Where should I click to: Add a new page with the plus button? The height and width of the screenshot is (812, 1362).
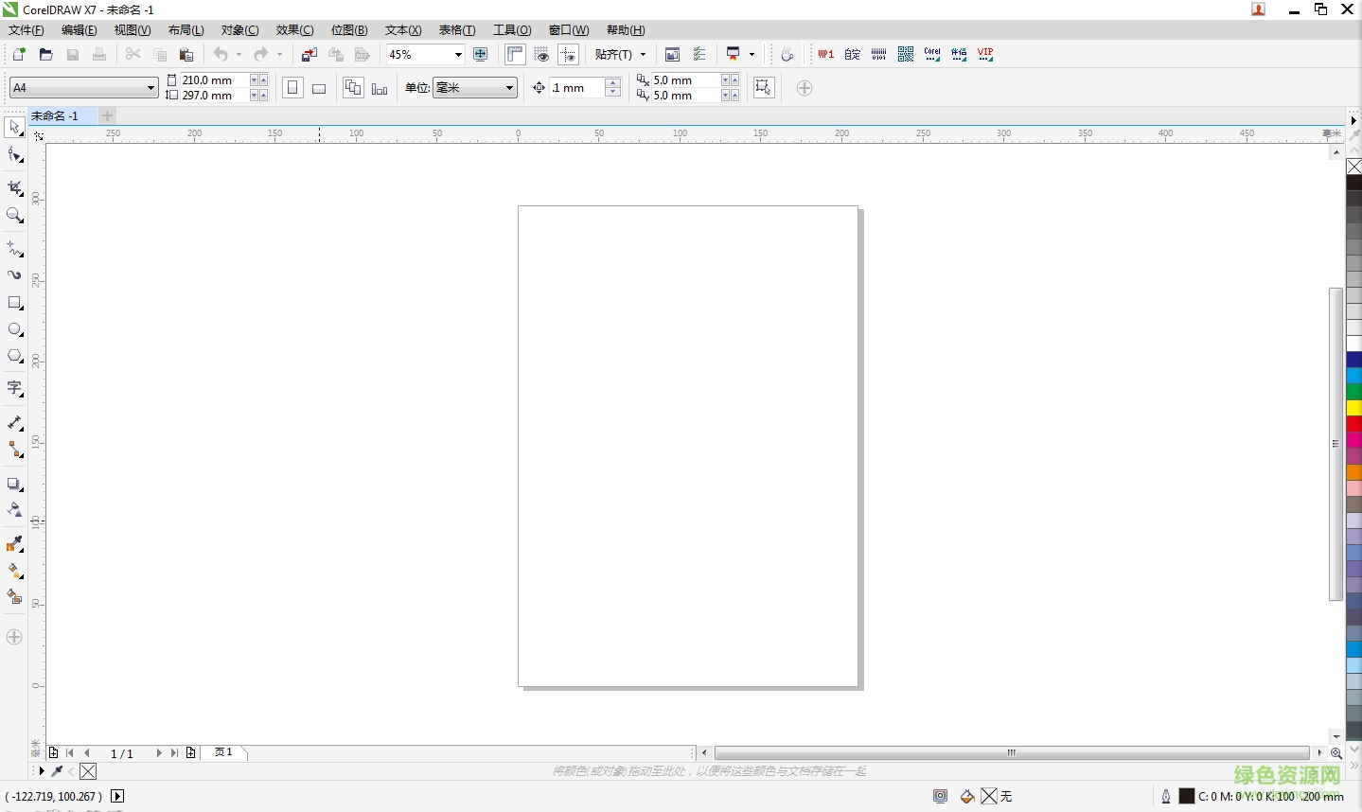[x=191, y=752]
